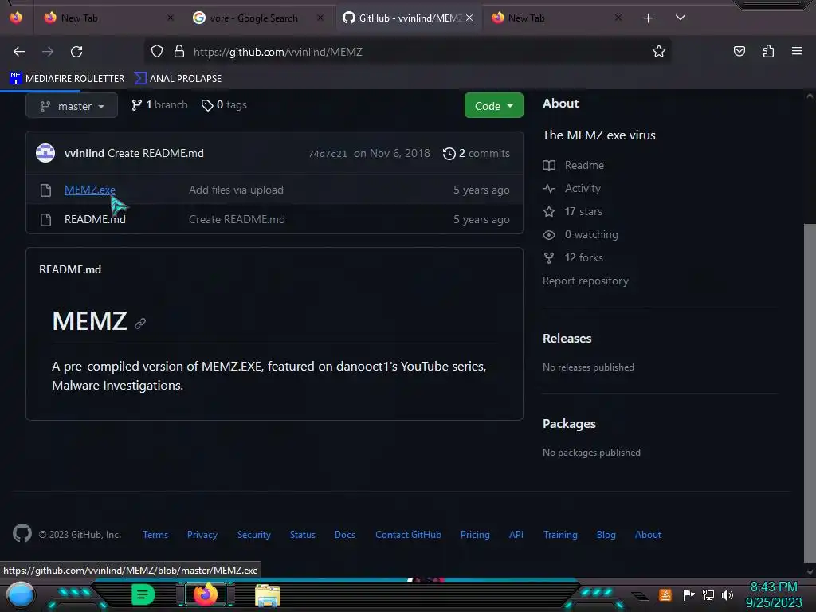Open Firefox hamburger menu
The image size is (816, 612).
pyautogui.click(x=797, y=51)
